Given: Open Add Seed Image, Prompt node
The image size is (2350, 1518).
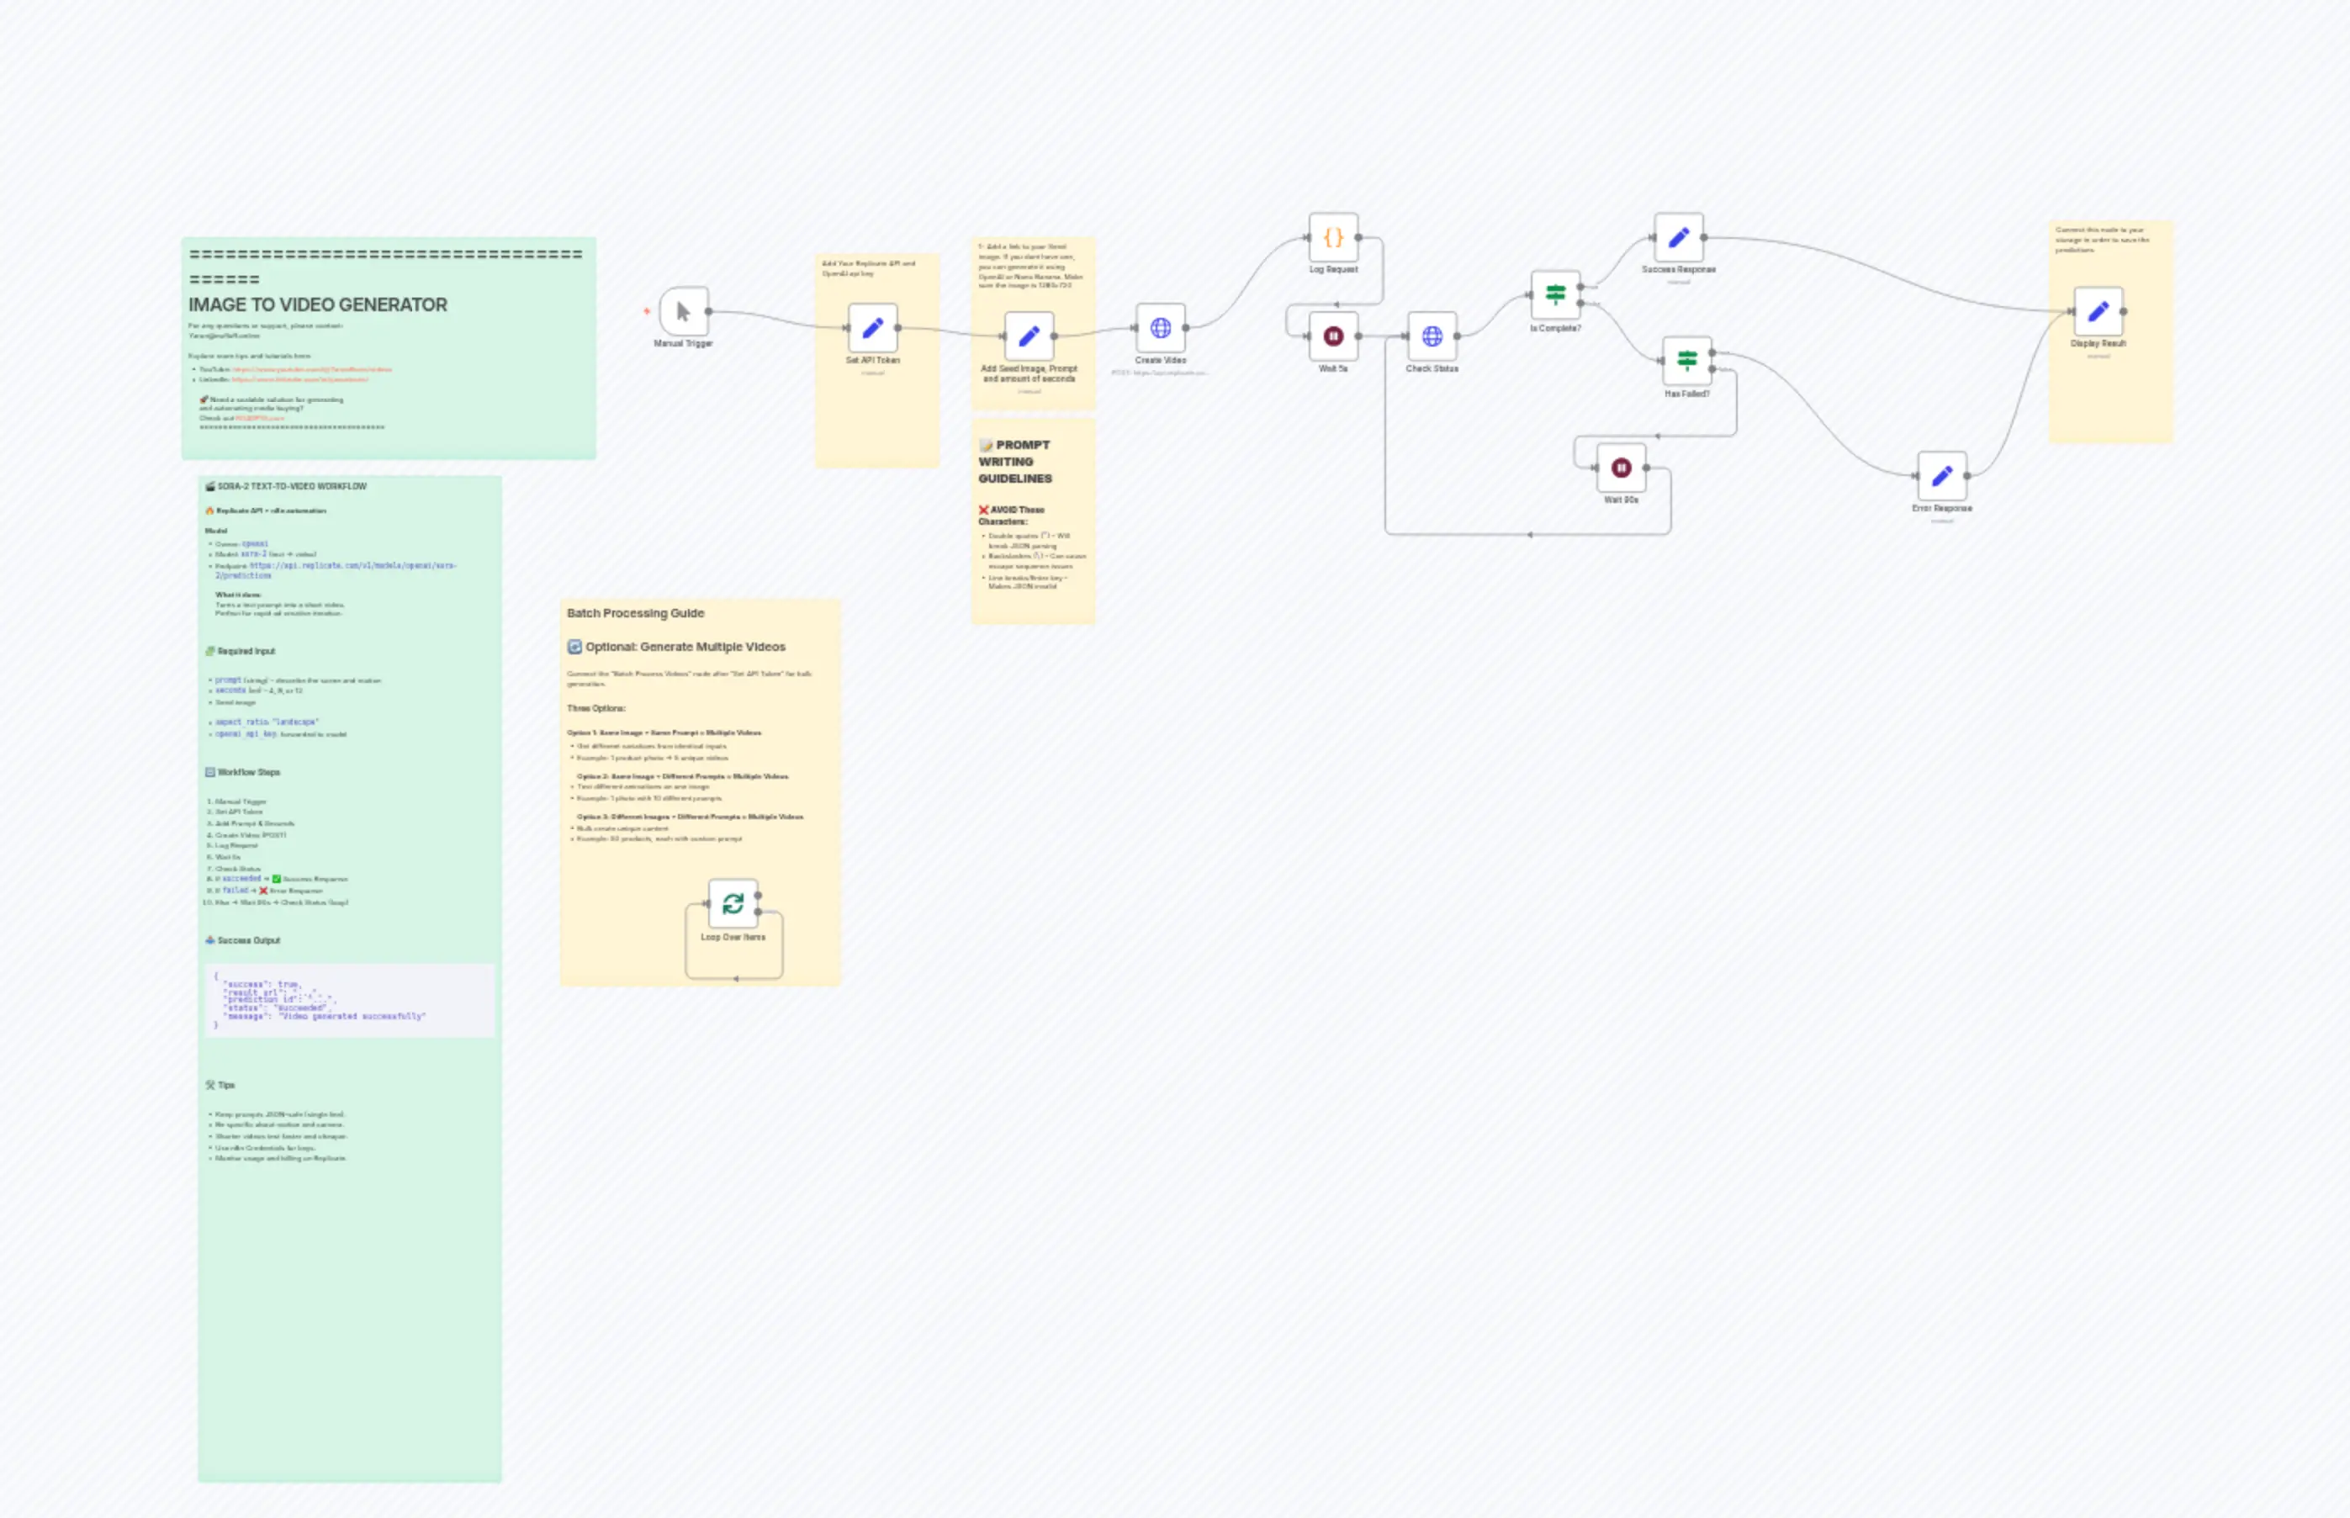Looking at the screenshot, I should 1028,336.
